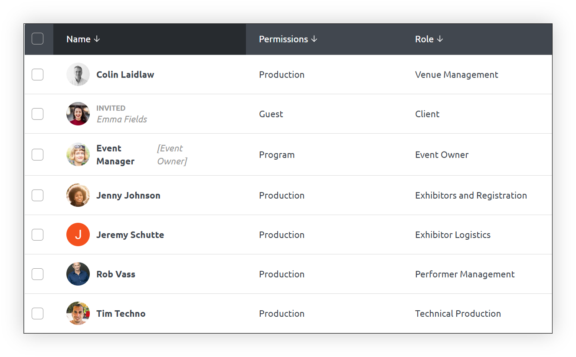
Task: Toggle the select-all checkbox in the header
Action: (38, 39)
